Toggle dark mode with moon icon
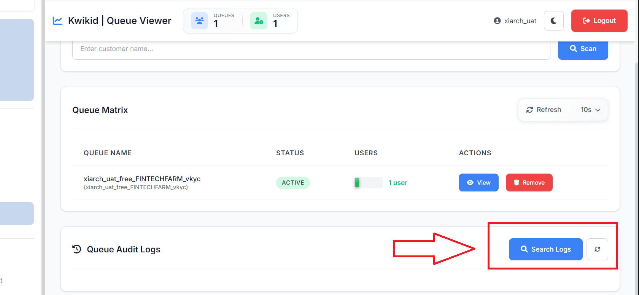639x295 pixels. 553,21
